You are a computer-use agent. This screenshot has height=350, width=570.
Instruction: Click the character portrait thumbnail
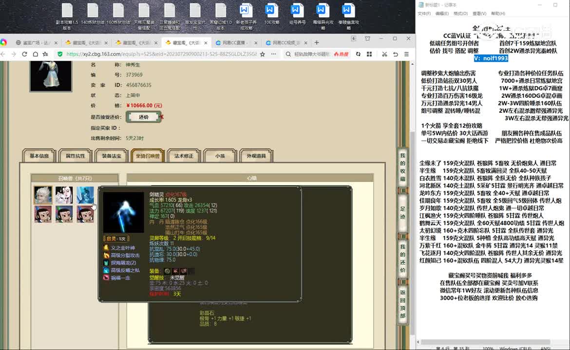pos(51,76)
